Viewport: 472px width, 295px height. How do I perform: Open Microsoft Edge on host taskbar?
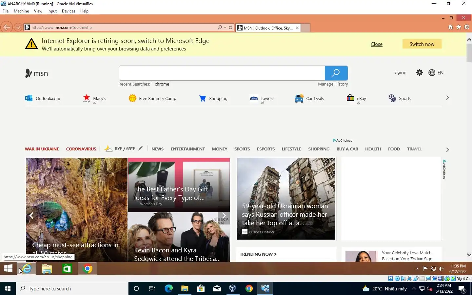(168, 288)
